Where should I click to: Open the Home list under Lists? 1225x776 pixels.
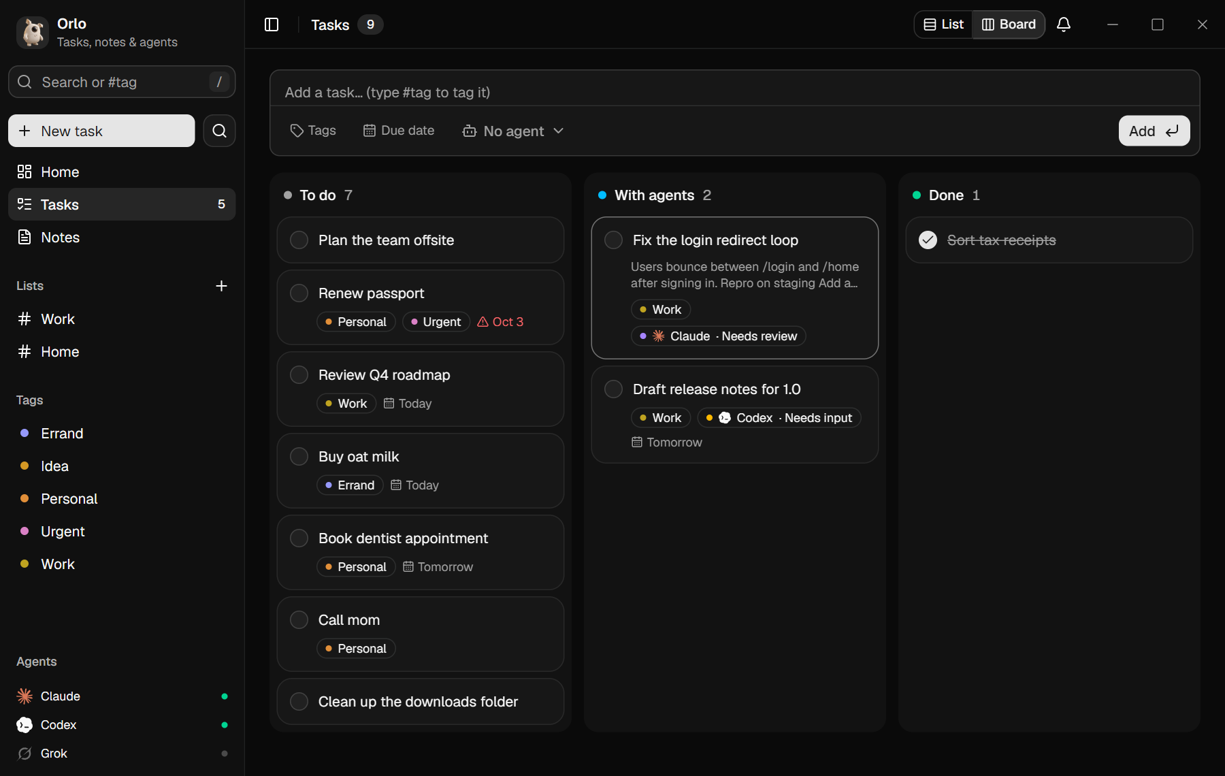tap(122, 352)
